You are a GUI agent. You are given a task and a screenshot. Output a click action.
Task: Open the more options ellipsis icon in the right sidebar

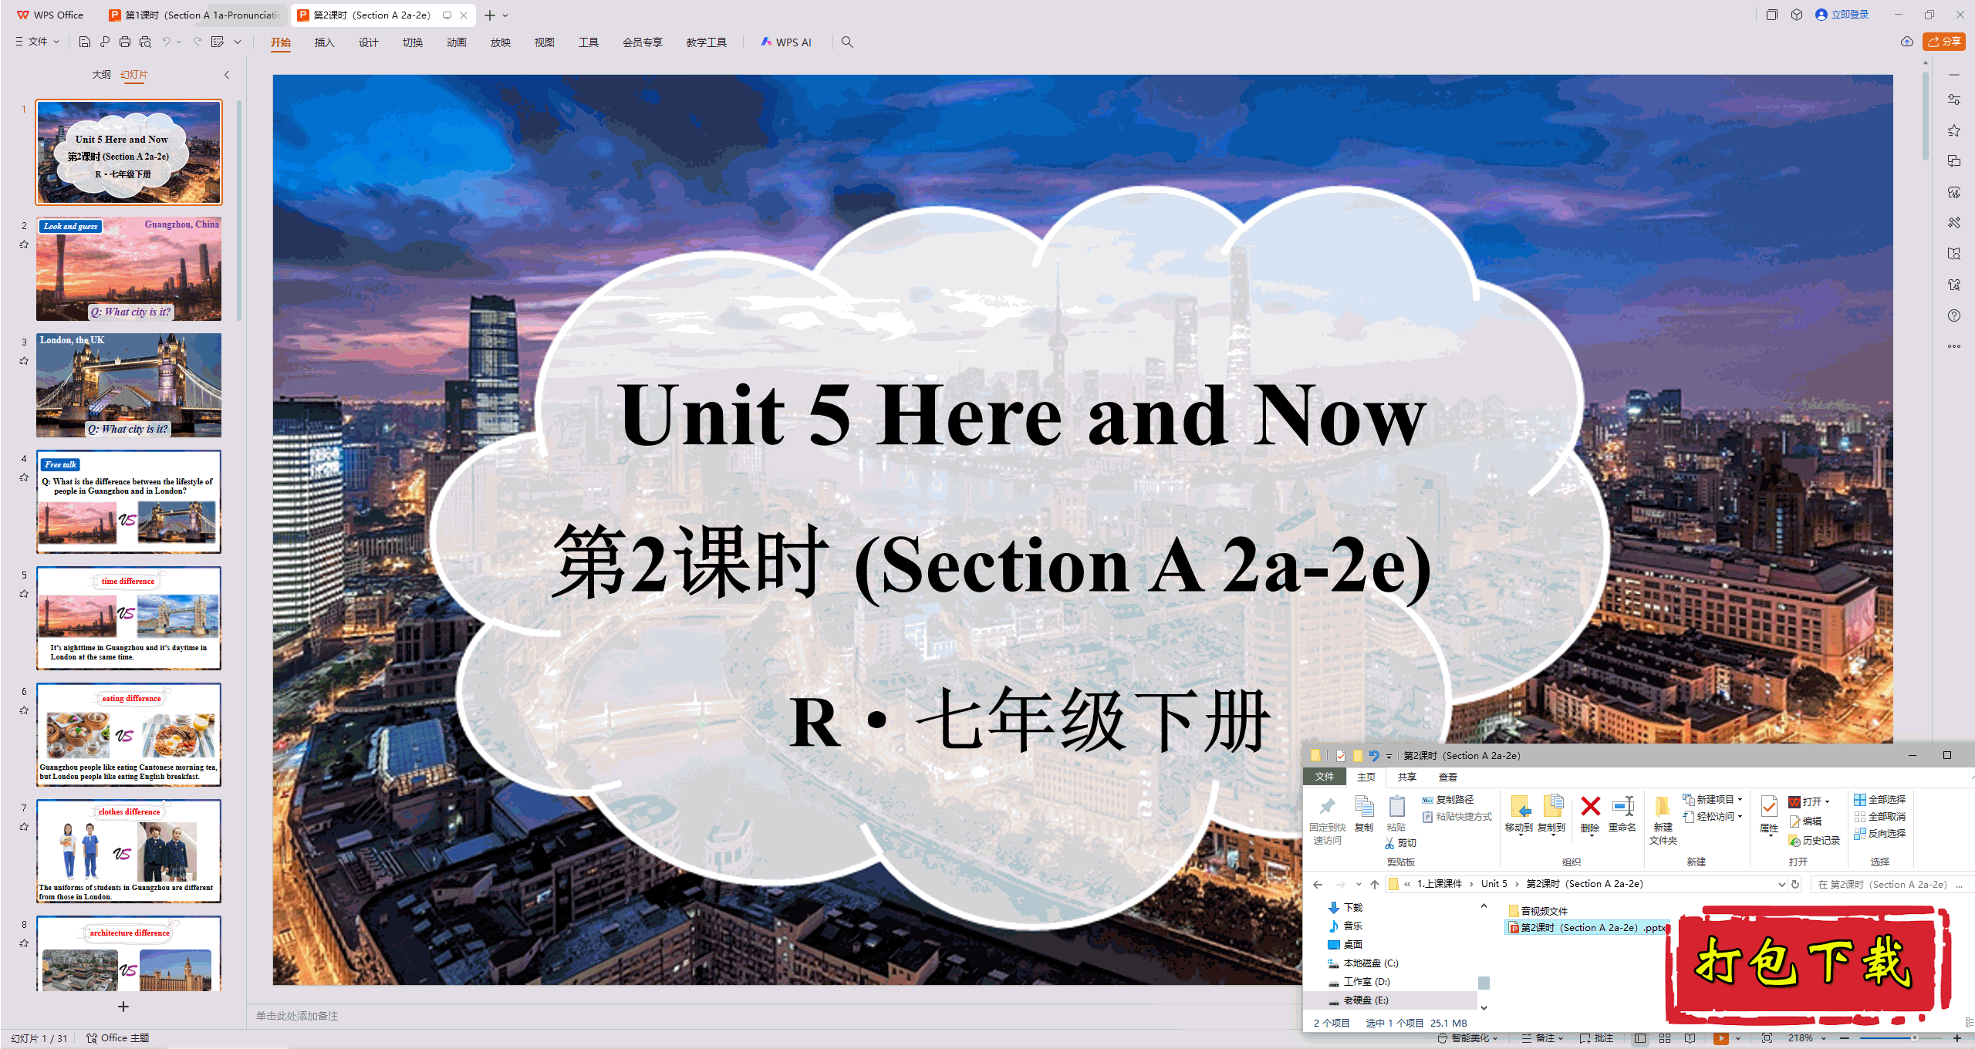click(x=1954, y=346)
